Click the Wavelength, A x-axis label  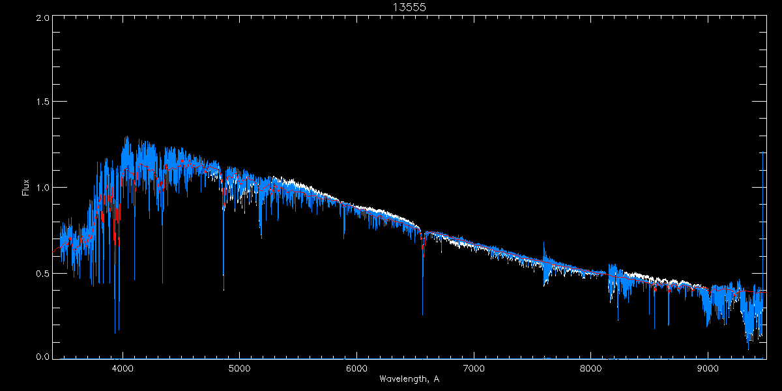click(x=409, y=379)
